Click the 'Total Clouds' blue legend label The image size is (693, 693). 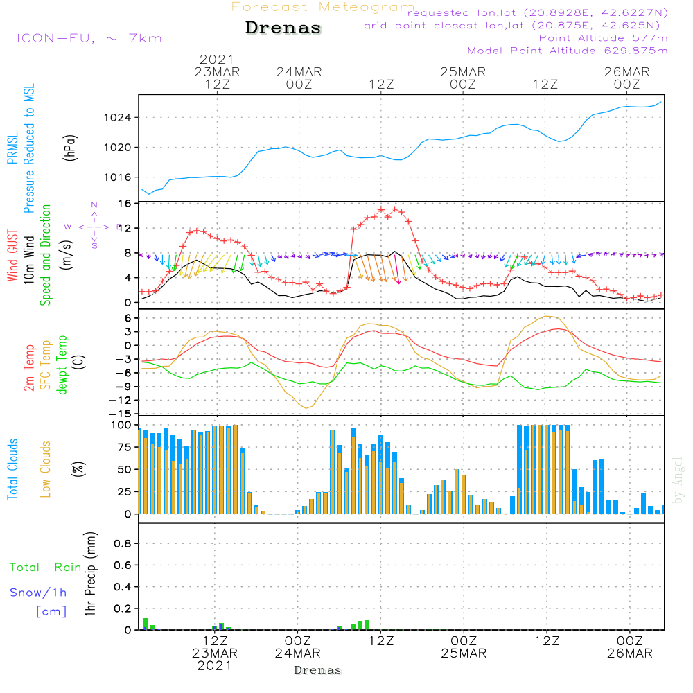pyautogui.click(x=12, y=469)
